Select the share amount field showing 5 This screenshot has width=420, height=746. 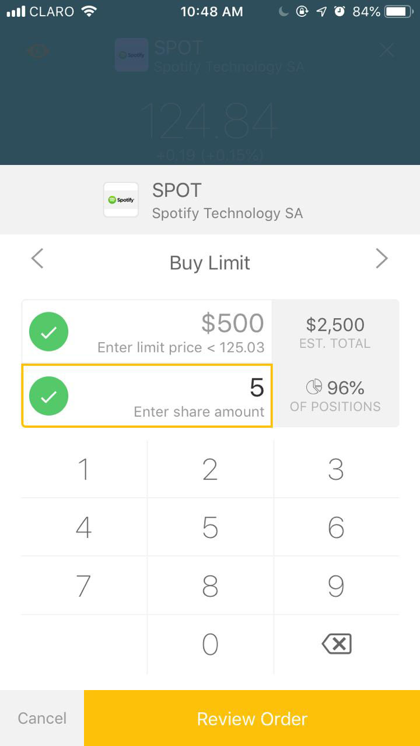(147, 396)
